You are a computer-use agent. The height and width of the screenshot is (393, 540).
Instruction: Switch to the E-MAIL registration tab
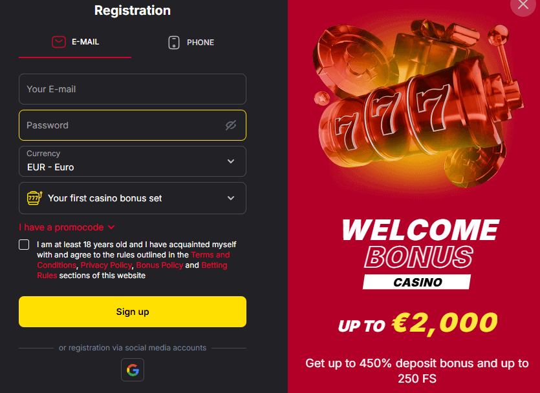click(x=75, y=42)
